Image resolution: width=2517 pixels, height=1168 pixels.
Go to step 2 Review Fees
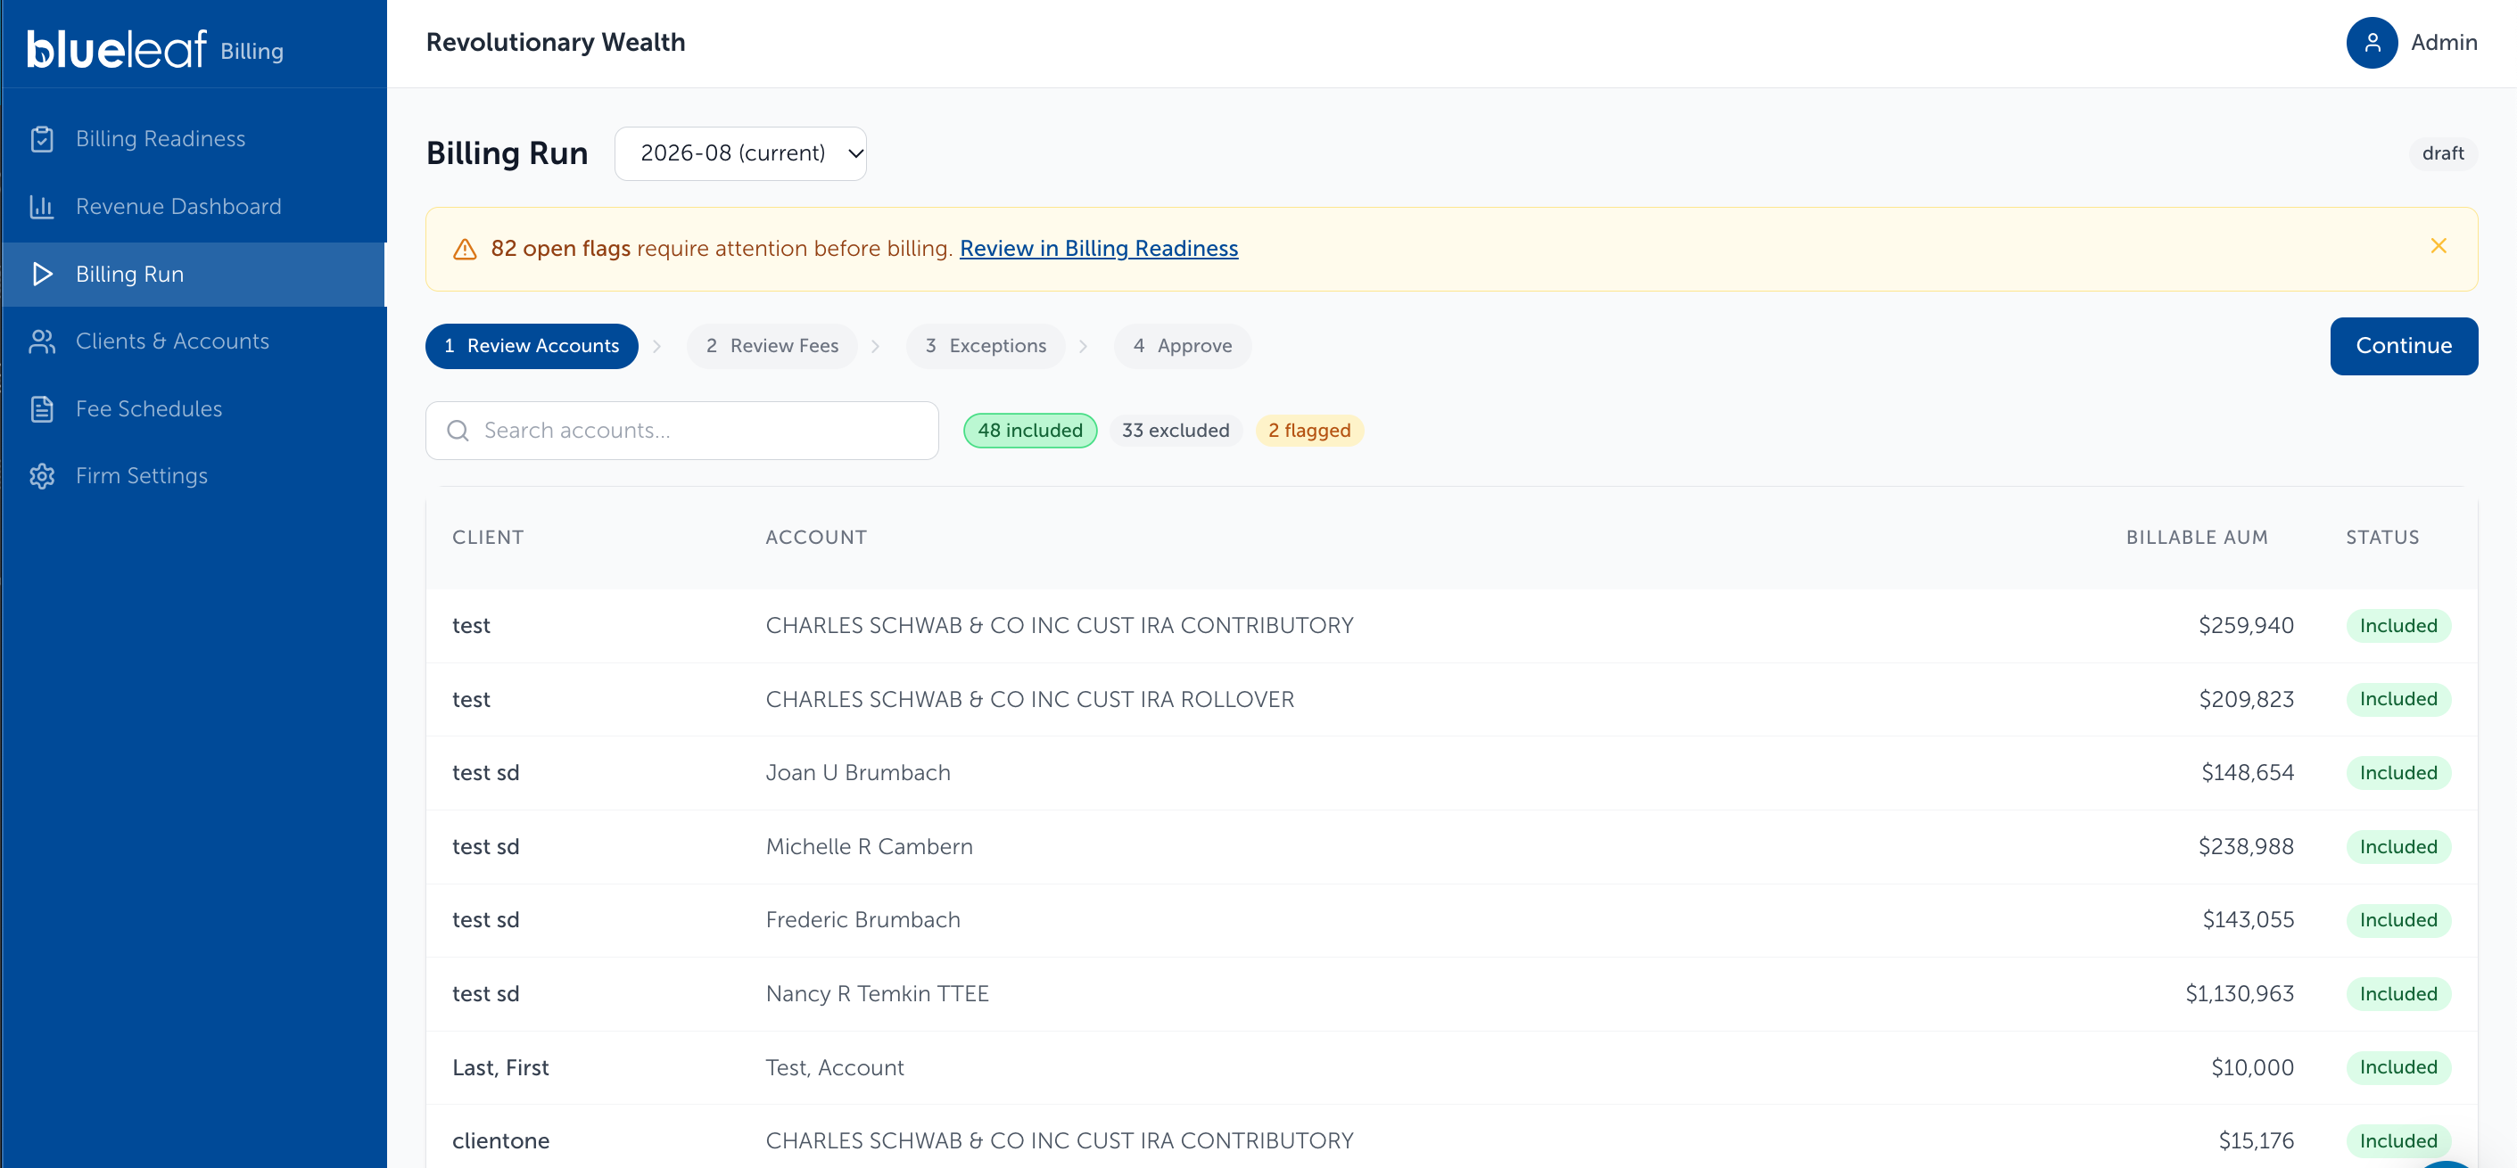pos(772,346)
